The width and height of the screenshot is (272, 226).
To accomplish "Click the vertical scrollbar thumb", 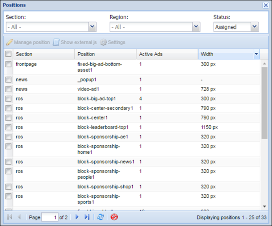I will [264, 103].
